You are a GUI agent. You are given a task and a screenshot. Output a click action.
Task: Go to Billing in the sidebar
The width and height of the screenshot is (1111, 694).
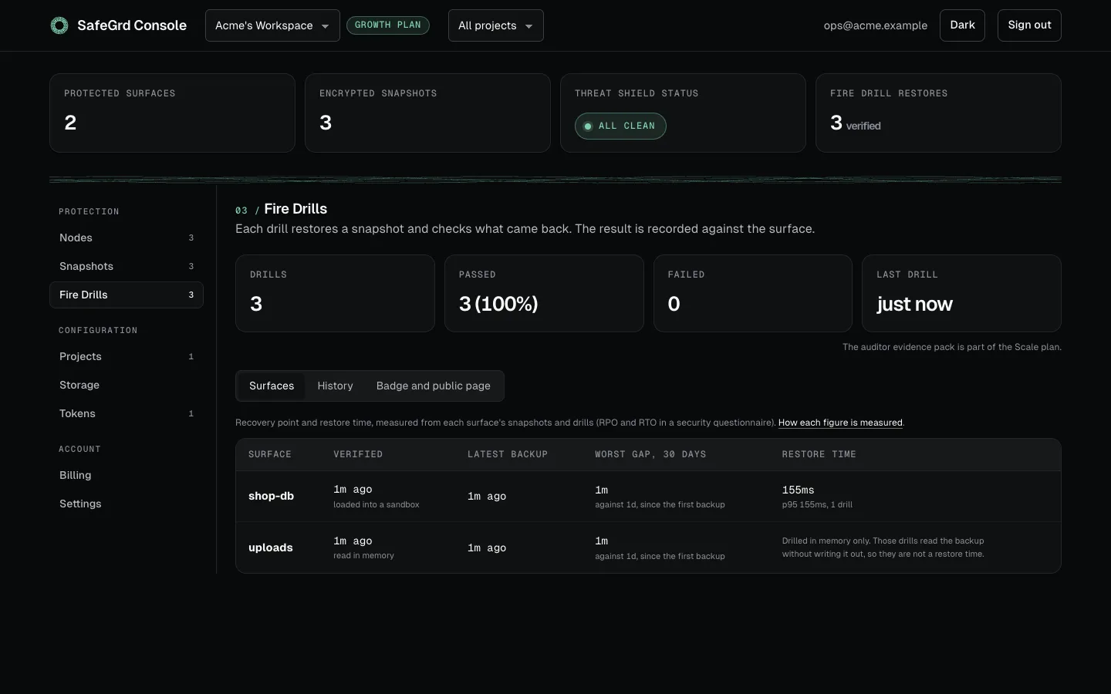pos(127,475)
